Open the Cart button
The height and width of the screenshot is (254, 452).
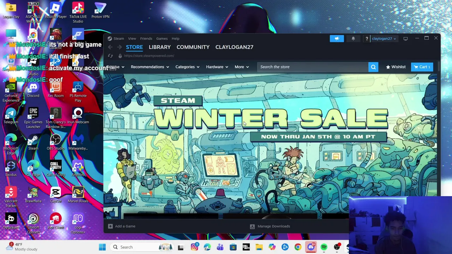coord(422,67)
